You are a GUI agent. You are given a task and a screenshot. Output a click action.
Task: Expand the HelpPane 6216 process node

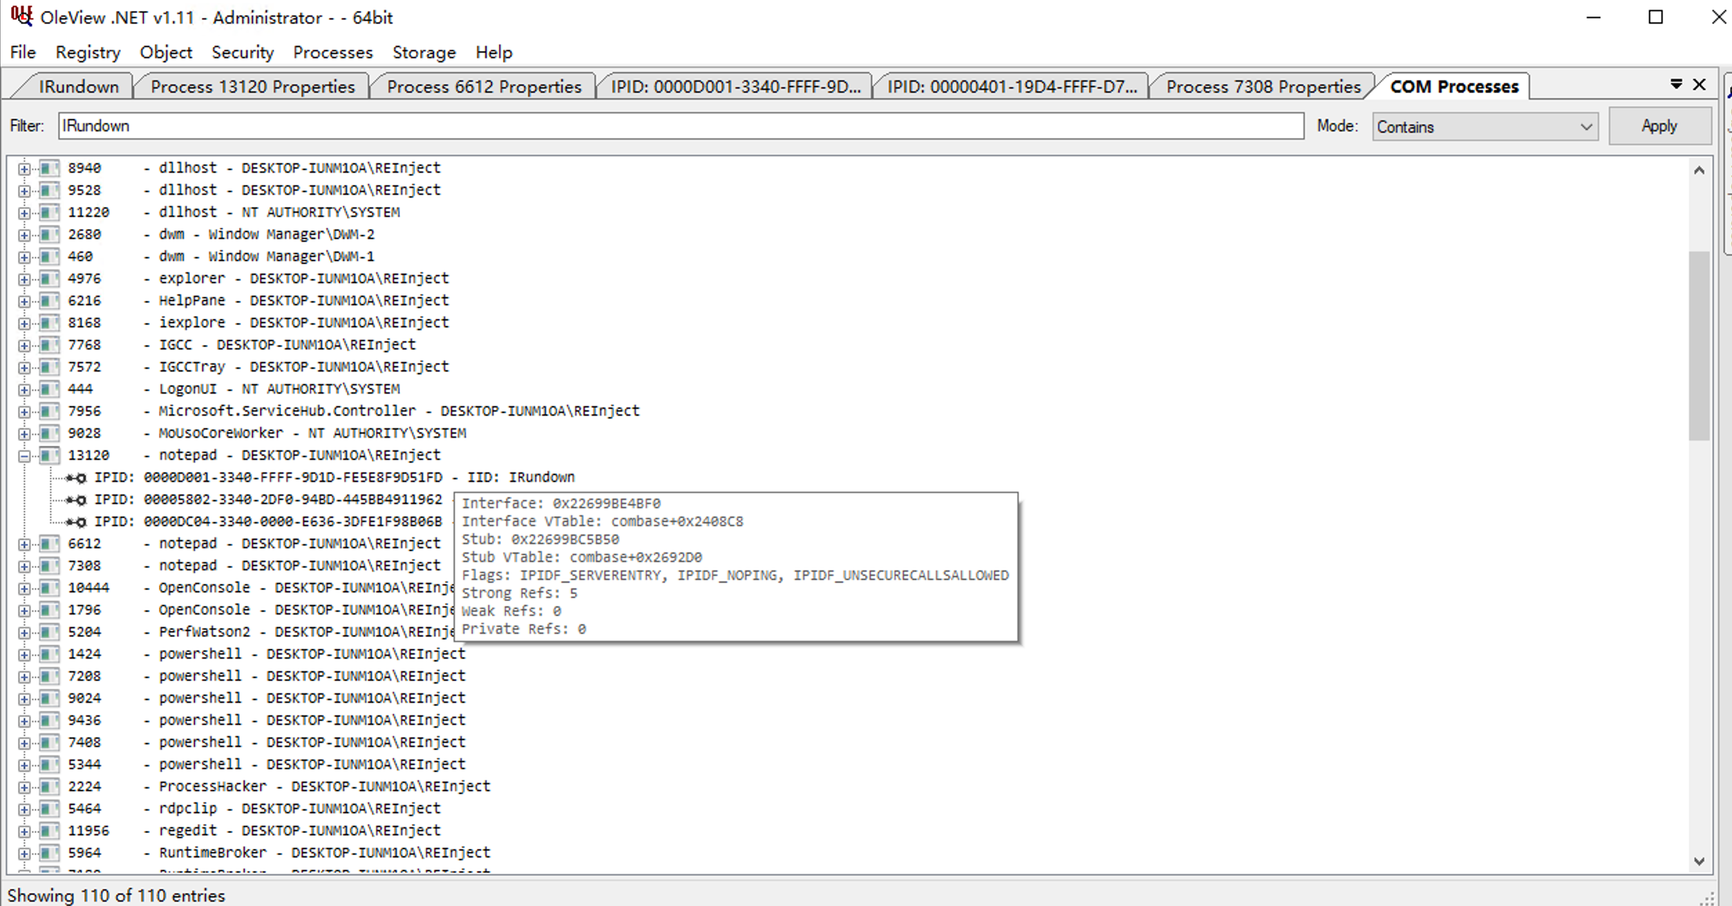(24, 301)
